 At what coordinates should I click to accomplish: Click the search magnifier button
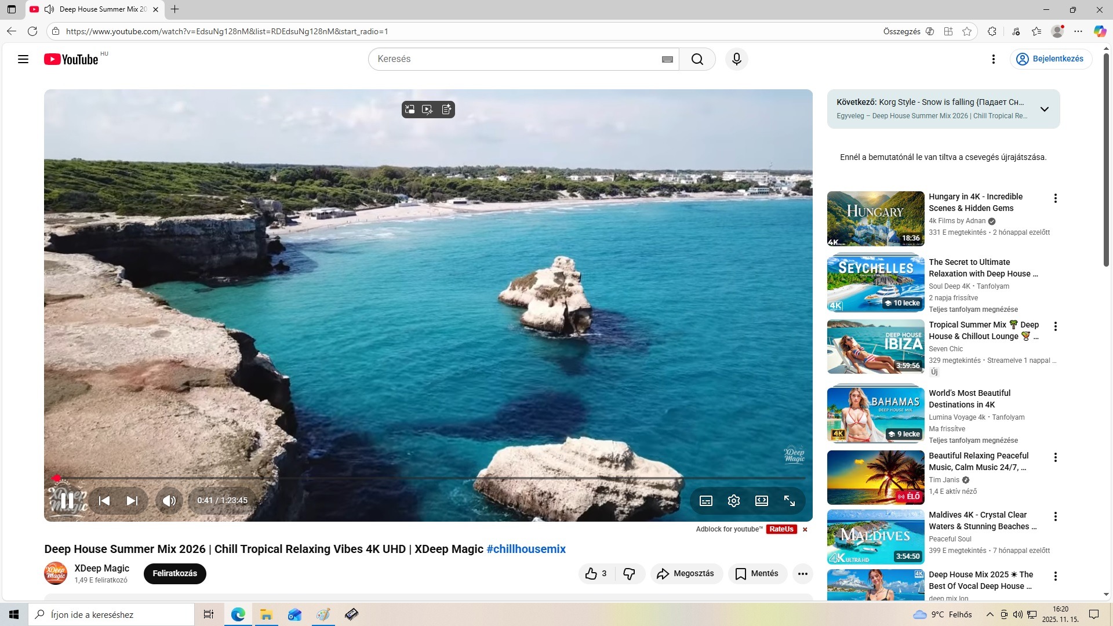(697, 59)
